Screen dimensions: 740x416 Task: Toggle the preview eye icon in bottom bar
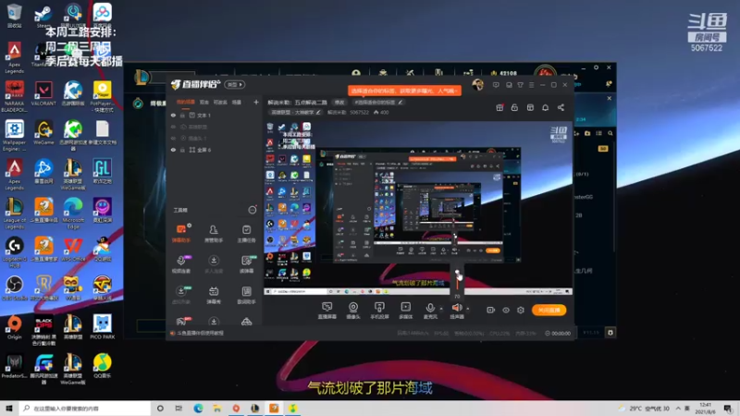(505, 310)
